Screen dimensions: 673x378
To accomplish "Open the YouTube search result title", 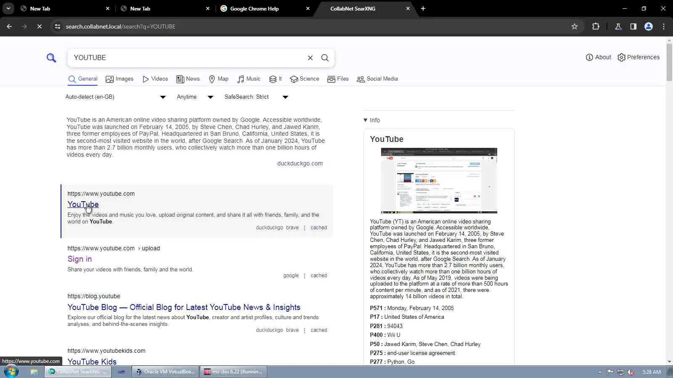I will coord(83,205).
